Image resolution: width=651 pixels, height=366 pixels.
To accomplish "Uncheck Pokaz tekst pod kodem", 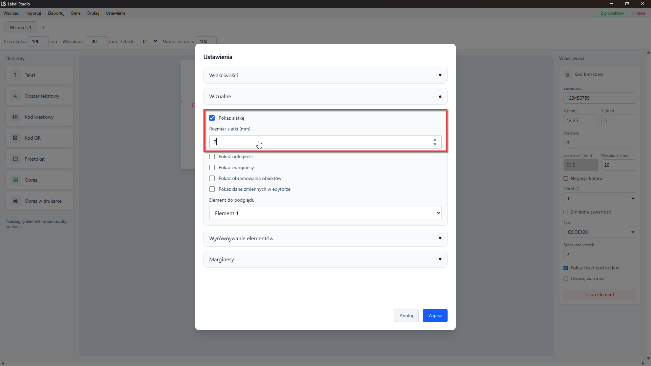I will point(566,268).
